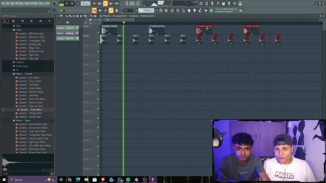326x183 pixels.
Task: Open the playlist options menu arrow
Action: tap(58, 16)
